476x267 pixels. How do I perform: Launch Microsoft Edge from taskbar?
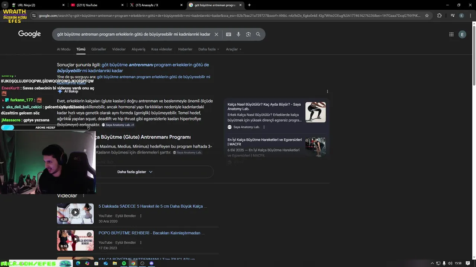click(78, 263)
